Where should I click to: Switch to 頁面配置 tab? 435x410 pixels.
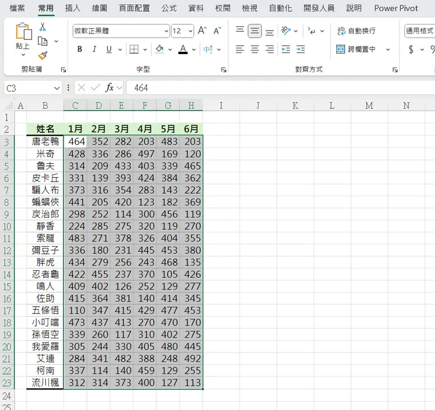(x=135, y=8)
